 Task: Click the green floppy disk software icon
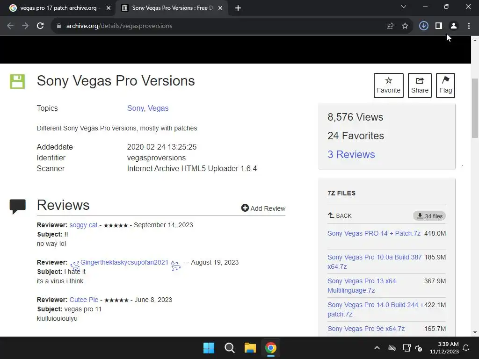pyautogui.click(x=17, y=81)
